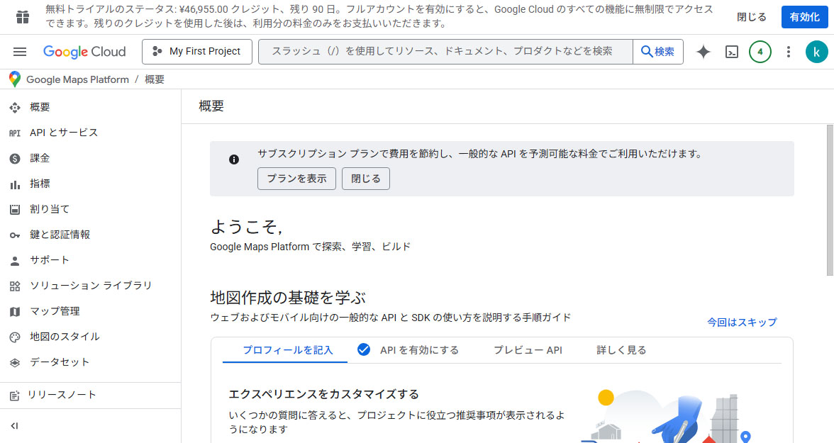
Task: Launch Gemini AI assistant sparkle icon
Action: 703,52
